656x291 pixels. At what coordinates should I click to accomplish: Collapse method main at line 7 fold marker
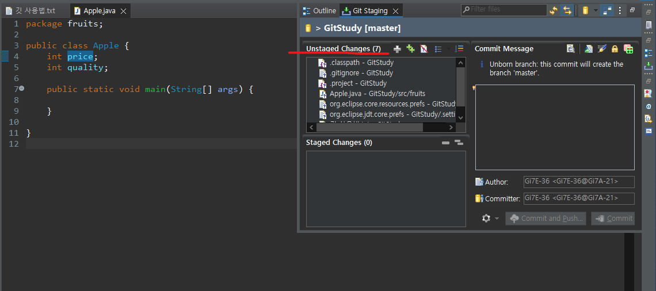tap(21, 89)
